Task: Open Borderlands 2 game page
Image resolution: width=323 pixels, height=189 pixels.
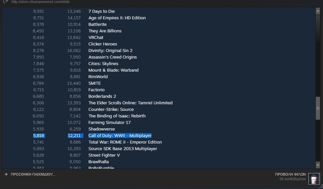Action: pos(102,96)
